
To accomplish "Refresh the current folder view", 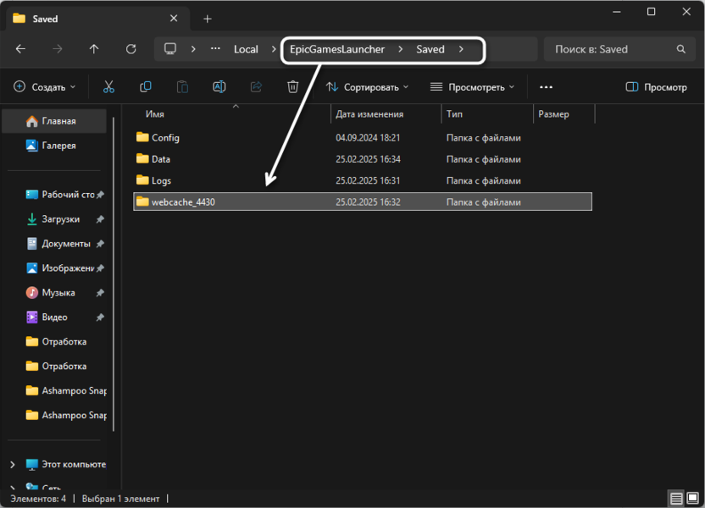I will point(130,49).
